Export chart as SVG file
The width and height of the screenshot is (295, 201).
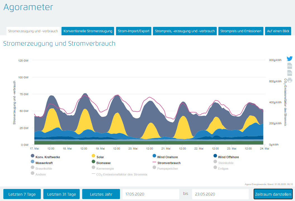(x=289, y=73)
